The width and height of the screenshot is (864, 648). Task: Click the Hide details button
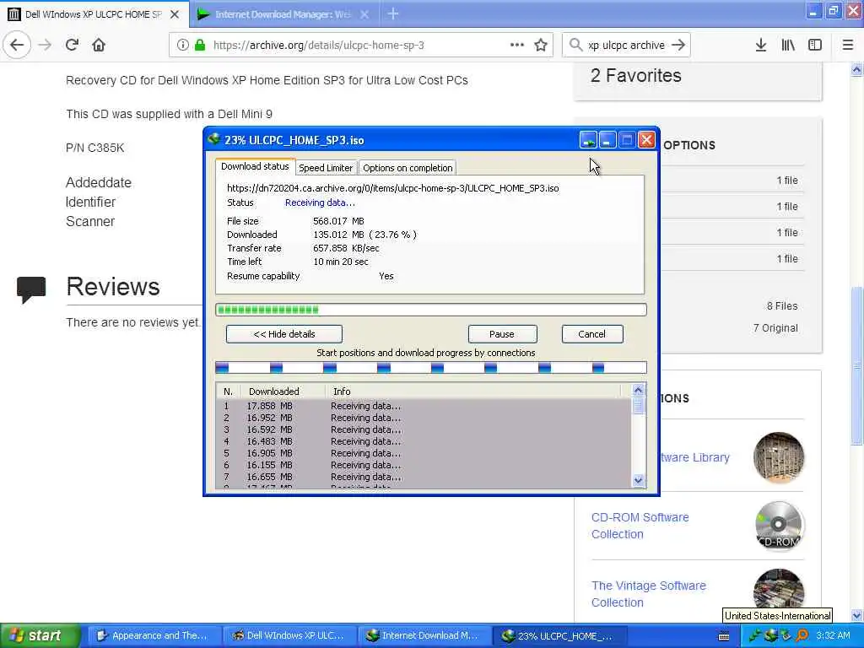tap(284, 334)
